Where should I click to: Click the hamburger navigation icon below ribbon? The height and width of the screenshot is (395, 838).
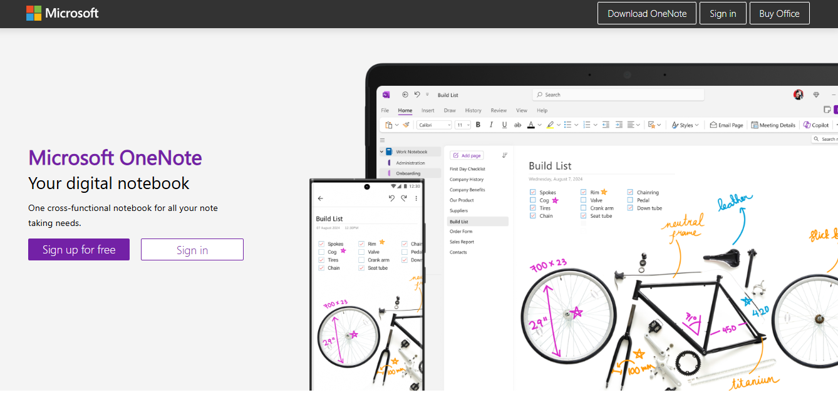(x=382, y=140)
